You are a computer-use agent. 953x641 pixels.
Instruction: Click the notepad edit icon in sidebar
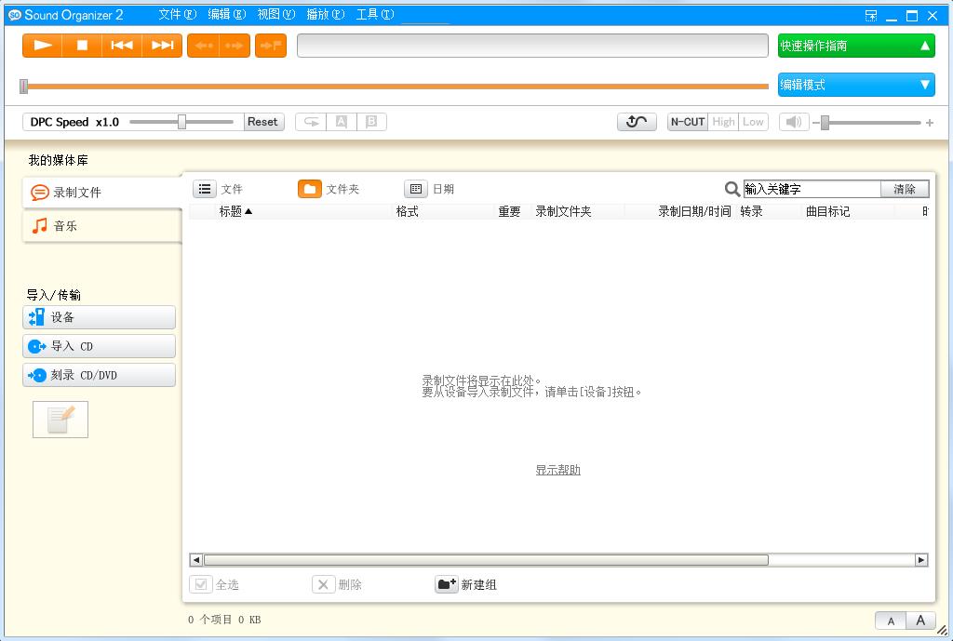60,419
